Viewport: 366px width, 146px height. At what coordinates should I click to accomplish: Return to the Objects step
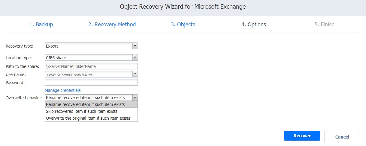(x=183, y=25)
